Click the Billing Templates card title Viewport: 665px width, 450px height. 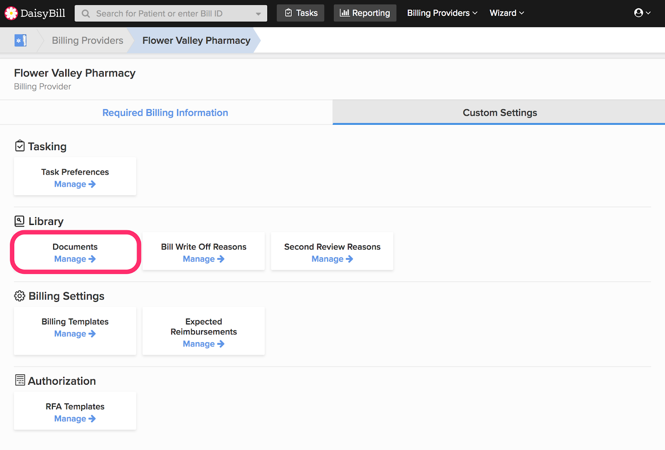point(75,321)
